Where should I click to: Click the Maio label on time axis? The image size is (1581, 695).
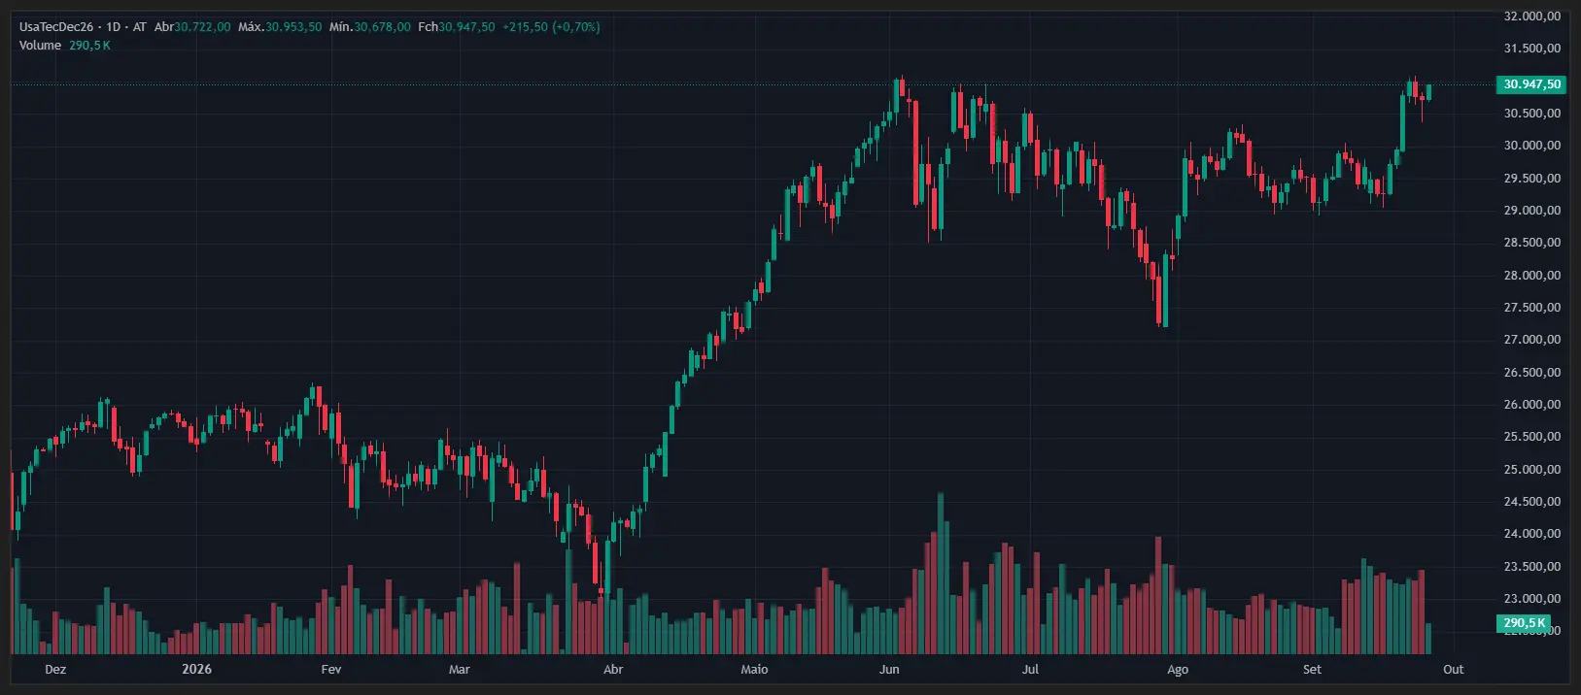click(754, 670)
